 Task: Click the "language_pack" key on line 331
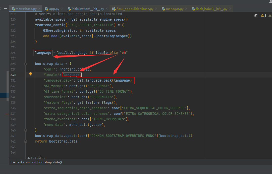click(58, 81)
